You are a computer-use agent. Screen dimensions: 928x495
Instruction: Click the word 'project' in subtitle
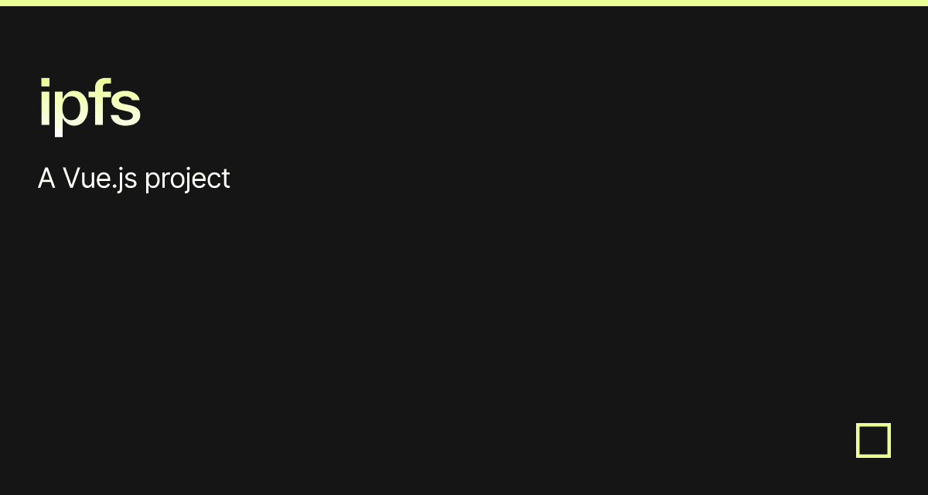coord(187,180)
